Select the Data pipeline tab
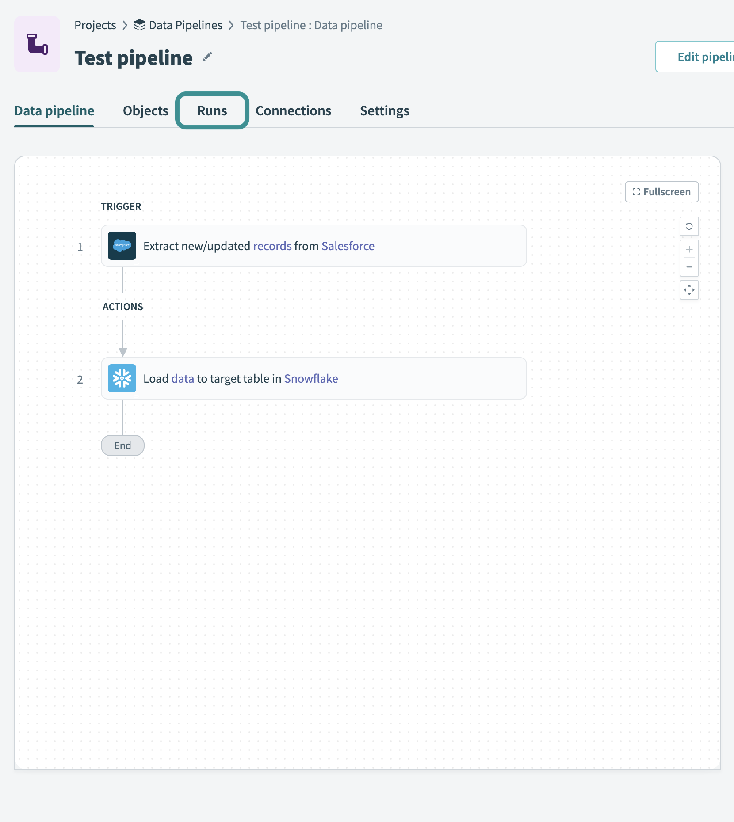734x822 pixels. click(x=54, y=110)
